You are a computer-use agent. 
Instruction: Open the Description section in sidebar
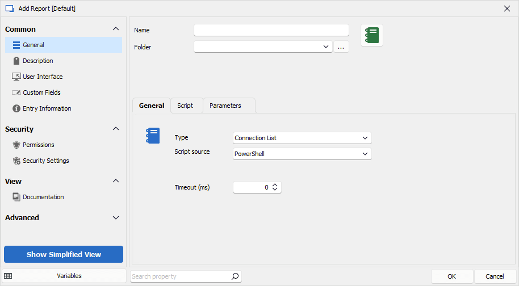pos(37,61)
